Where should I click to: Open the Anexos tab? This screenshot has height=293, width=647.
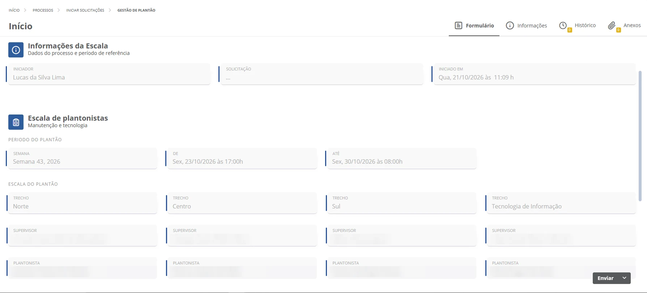pos(624,26)
